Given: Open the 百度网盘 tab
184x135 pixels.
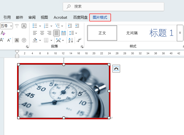Looking at the screenshot, I should pos(80,17).
